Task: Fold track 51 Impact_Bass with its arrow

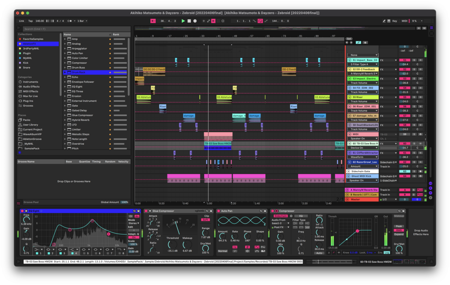Action: click(350, 60)
